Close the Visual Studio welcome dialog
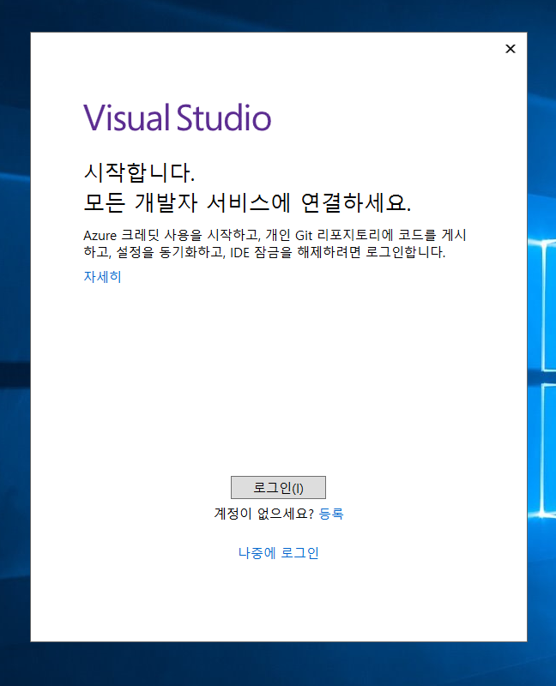The height and width of the screenshot is (686, 556). pos(511,49)
